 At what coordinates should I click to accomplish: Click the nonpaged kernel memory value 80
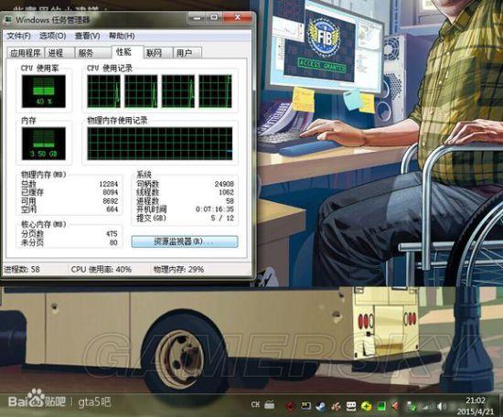point(113,243)
